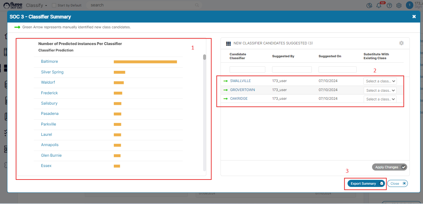The width and height of the screenshot is (423, 204).
Task: Click the Suggested By filter input
Action: coord(292,70)
